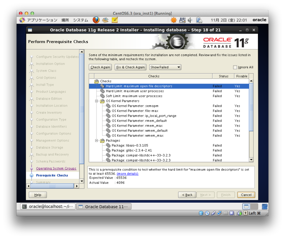Viewport: 285px width, 239px height.
Task: Select Package: glibc-2.3.4-2.41 row
Action: pos(169,150)
